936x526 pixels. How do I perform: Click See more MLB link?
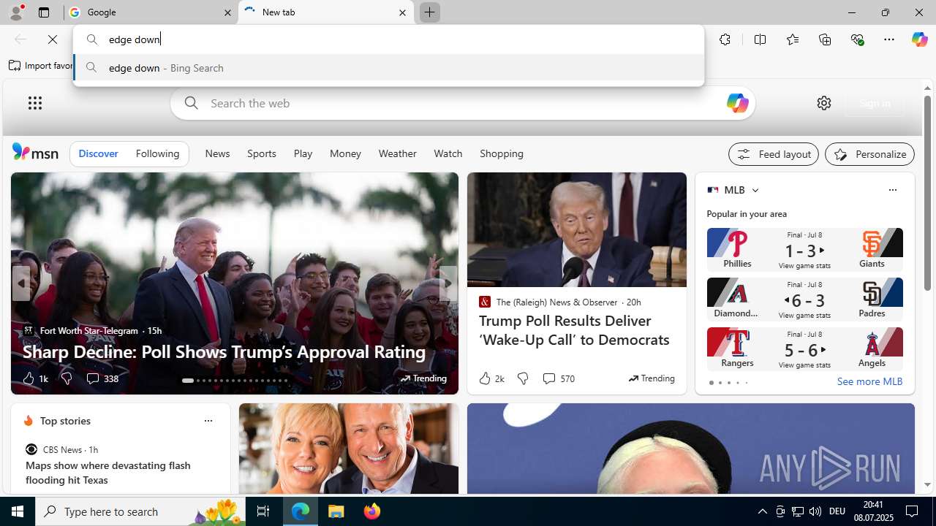point(869,381)
